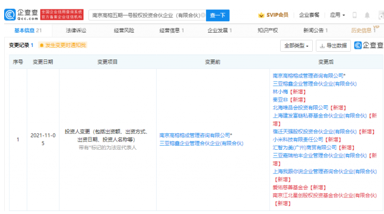Clear the search field with the x icon
The width and height of the screenshot is (384, 214).
[x=203, y=15]
